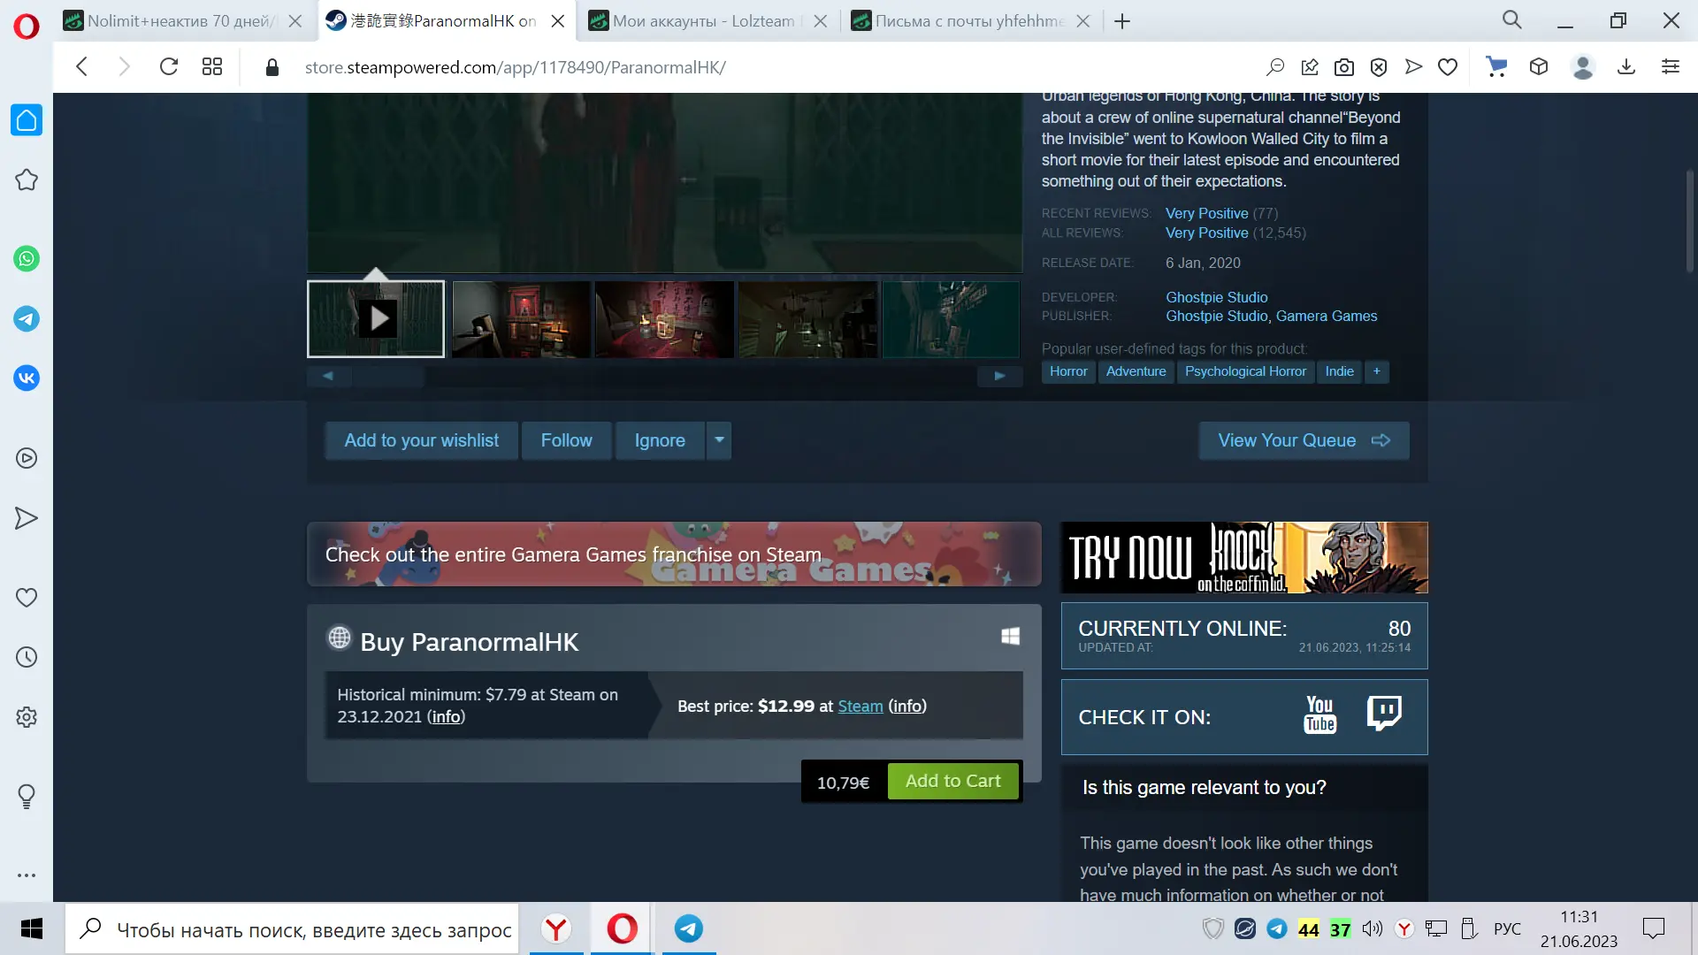Switch to Мои аккаунты - Lolzteam tab
Screen dimensions: 1698x955
point(707,21)
